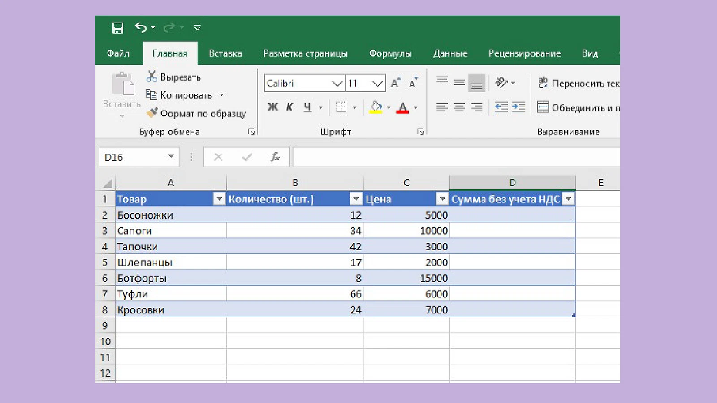This screenshot has width=717, height=403.
Task: Open Name Box dropdown arrow
Action: pyautogui.click(x=171, y=157)
